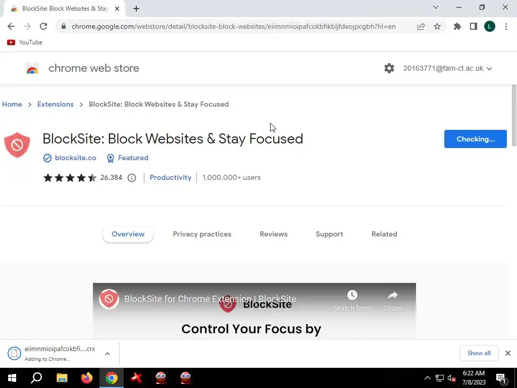
Task: Click the muted volume tray icon
Action: [452, 378]
